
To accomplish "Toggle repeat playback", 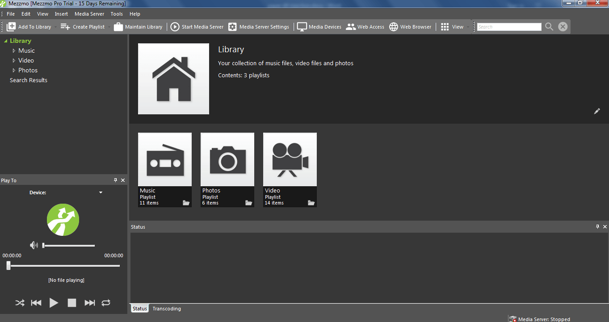I will click(x=106, y=303).
